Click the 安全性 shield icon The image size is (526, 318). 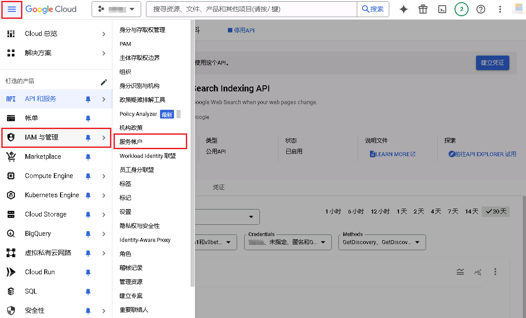[11, 311]
